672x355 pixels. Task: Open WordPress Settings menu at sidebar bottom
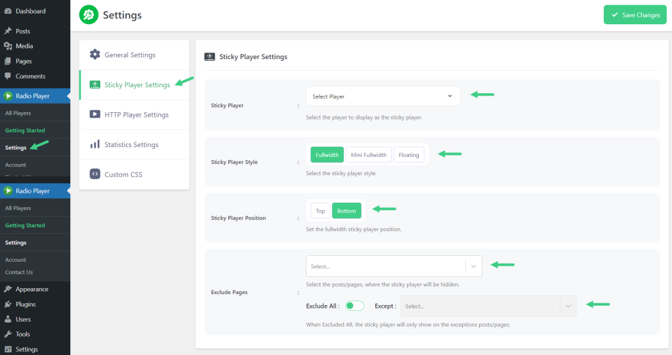[35, 349]
